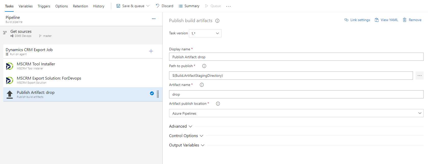
Task: Open the Variables tab
Action: click(25, 6)
